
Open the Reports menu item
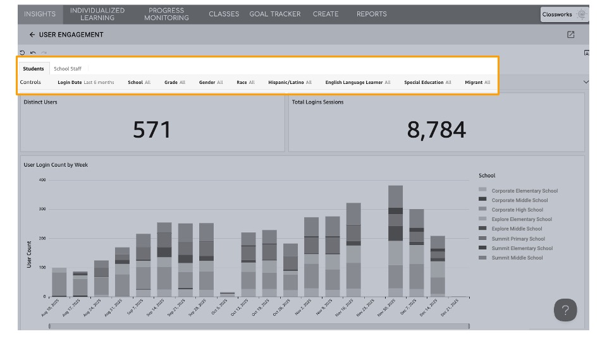371,14
